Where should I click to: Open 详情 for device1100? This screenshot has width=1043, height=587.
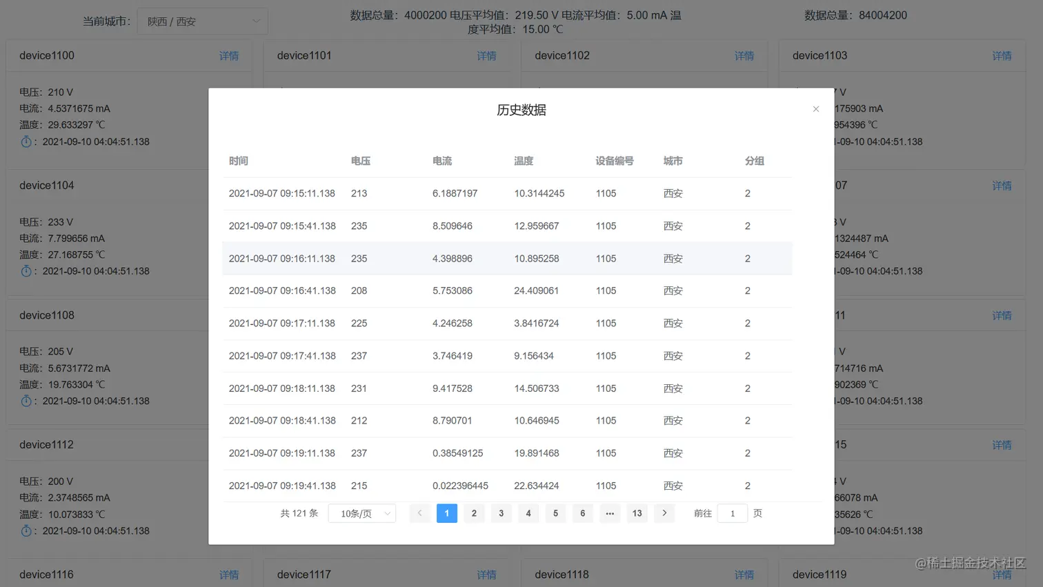229,56
